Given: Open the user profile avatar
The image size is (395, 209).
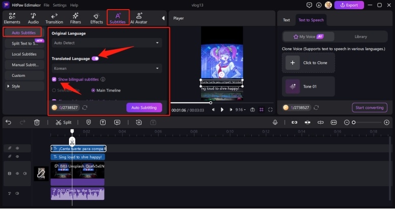Looking at the screenshot, I should (328, 5).
